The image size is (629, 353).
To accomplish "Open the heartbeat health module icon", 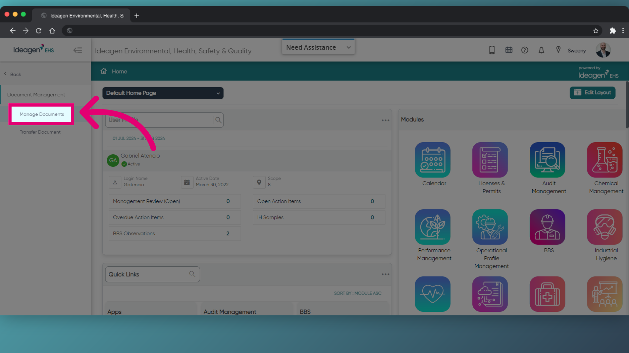I will 432,294.
